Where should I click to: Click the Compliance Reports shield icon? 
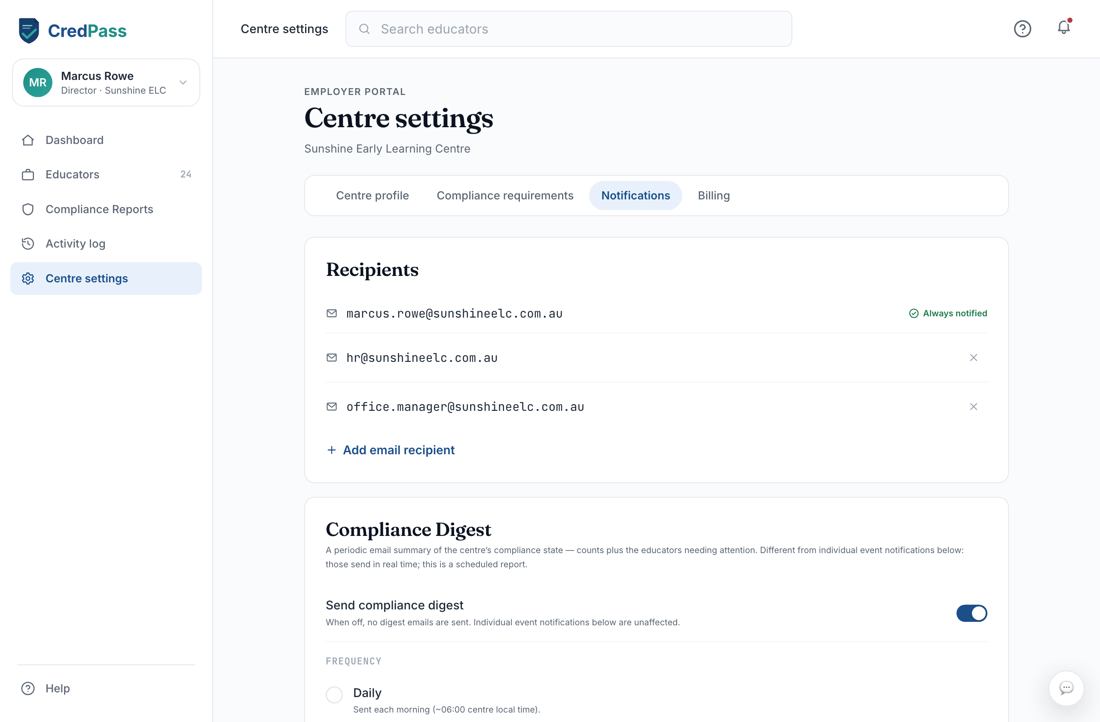tap(28, 209)
